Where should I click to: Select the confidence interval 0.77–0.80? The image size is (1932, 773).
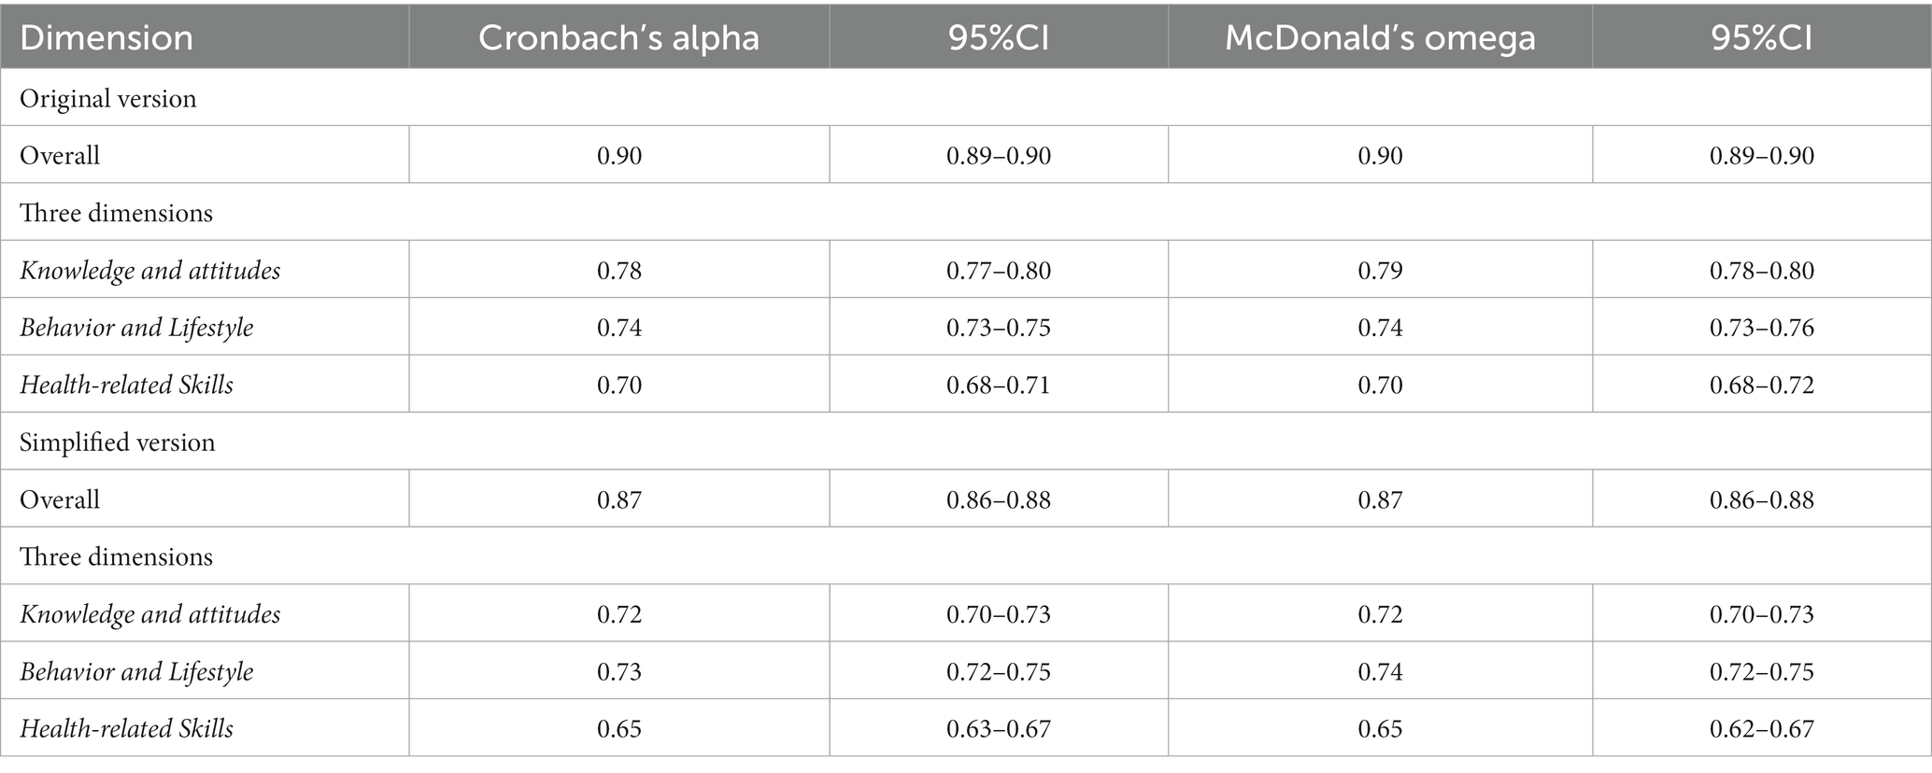[x=999, y=271]
